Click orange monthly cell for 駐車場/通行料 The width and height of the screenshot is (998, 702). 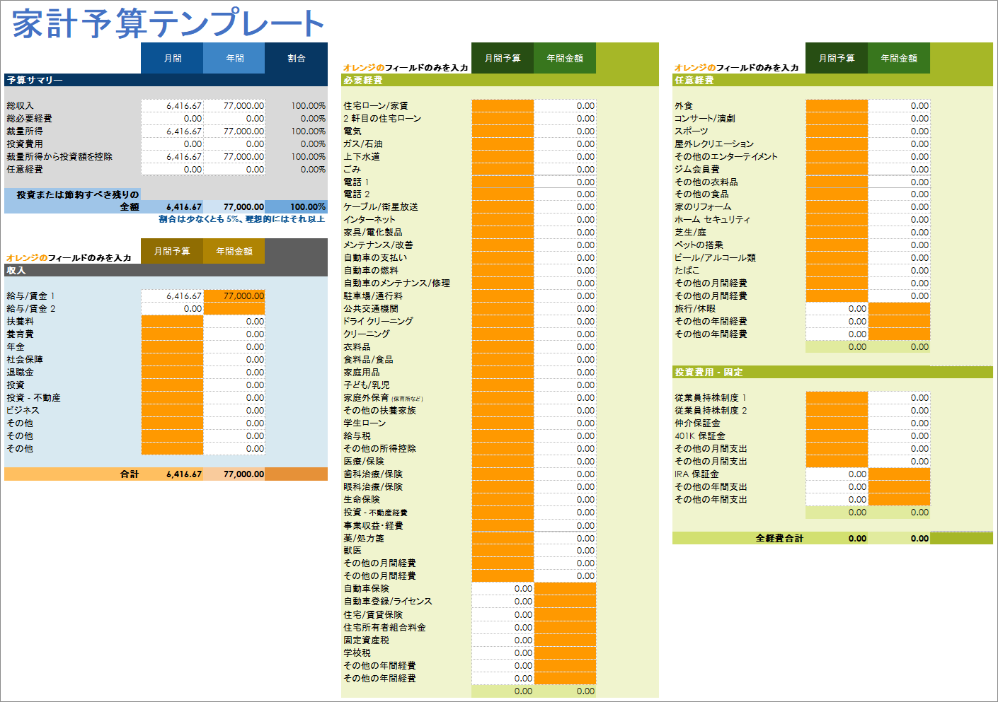(503, 296)
